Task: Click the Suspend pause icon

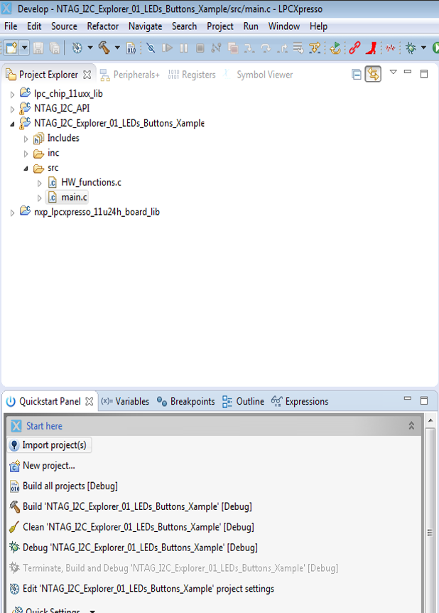Action: click(x=183, y=48)
